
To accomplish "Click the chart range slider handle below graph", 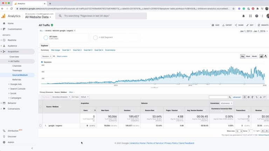I will point(154,87).
